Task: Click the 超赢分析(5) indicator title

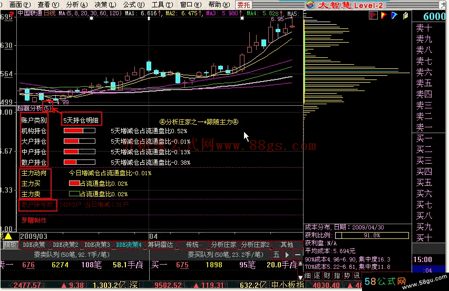Action: (34, 108)
